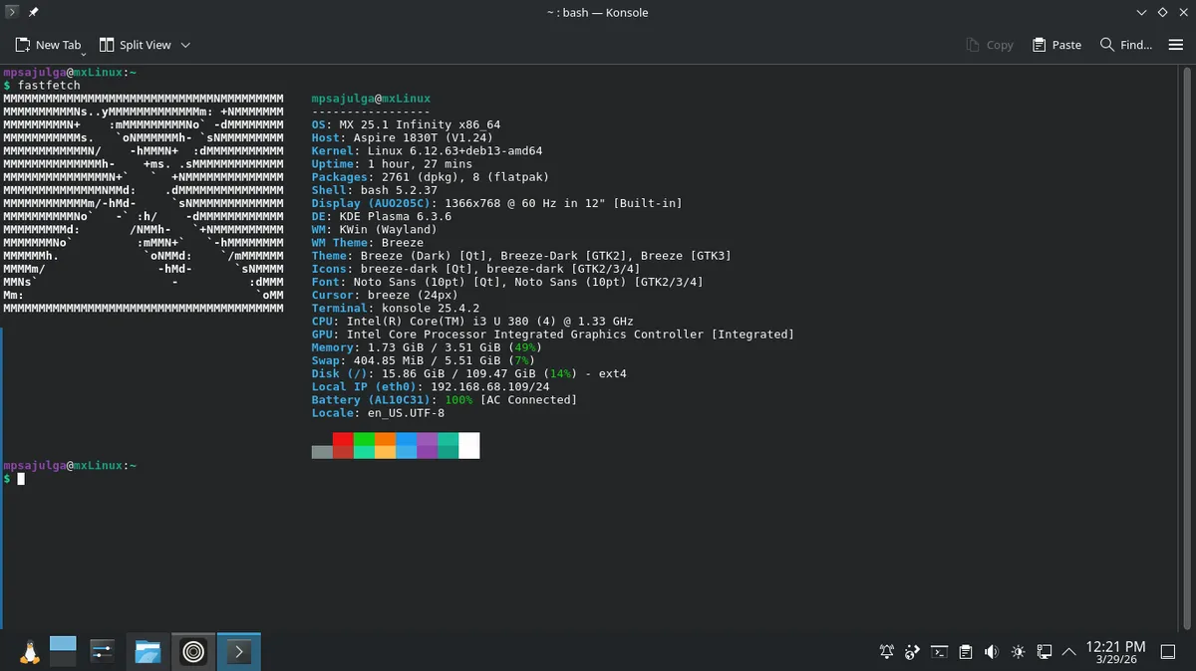Pin the window to stay on top
The image size is (1196, 671).
pos(33,12)
